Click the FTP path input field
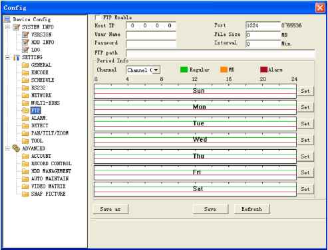 click(x=220, y=53)
